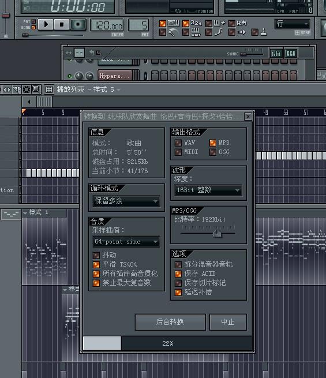The width and height of the screenshot is (326, 378).
Task: Open the 保留多余 loop mode dropdown
Action: click(126, 201)
